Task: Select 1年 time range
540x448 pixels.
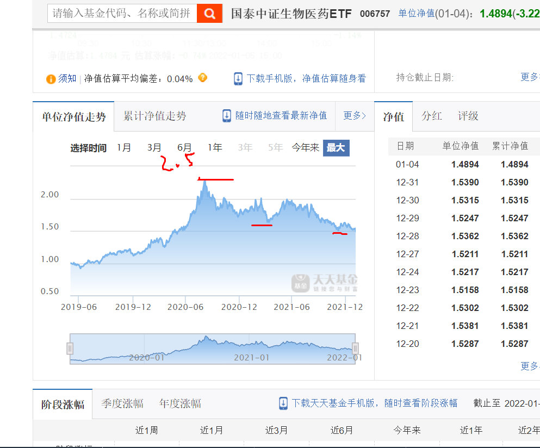Action: (x=215, y=148)
